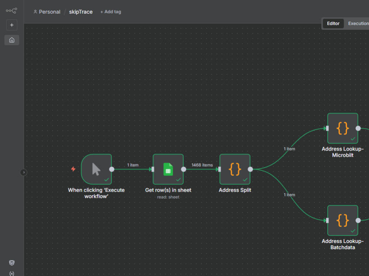Image resolution: width=369 pixels, height=276 pixels.
Task: Switch to the Executions tab
Action: point(358,24)
